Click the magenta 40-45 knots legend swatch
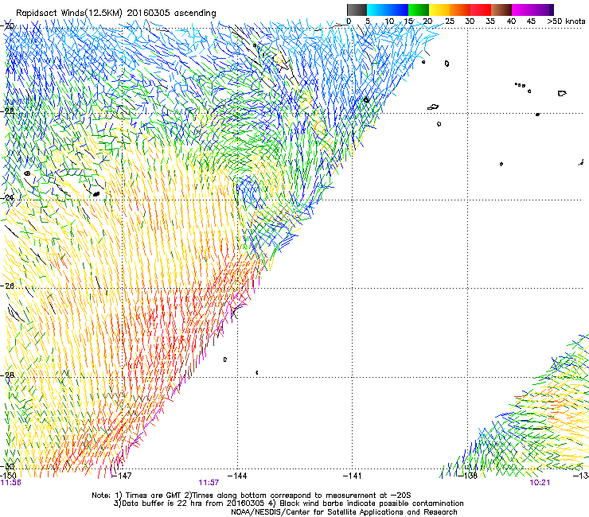Screen dimensions: 589x517 [522, 10]
